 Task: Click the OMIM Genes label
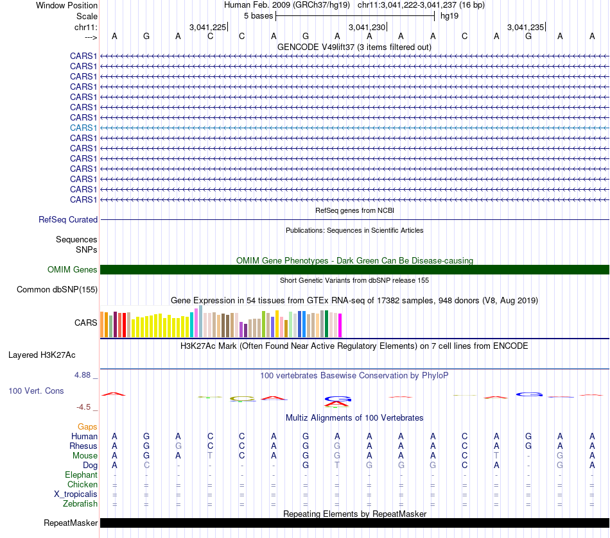coord(72,269)
